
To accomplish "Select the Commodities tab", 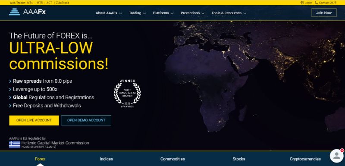I will click(x=172, y=159).
